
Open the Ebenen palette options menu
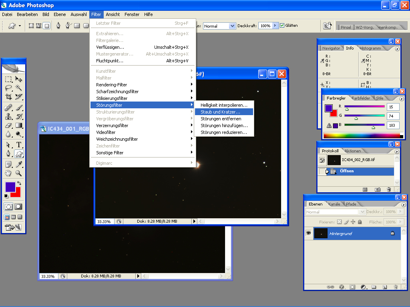[404, 205]
